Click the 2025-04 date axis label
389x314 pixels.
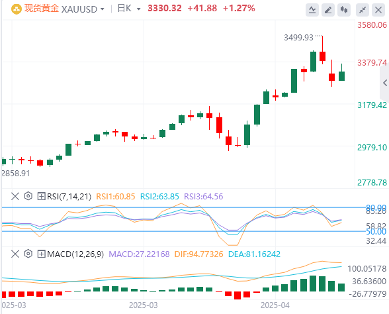click(x=275, y=305)
